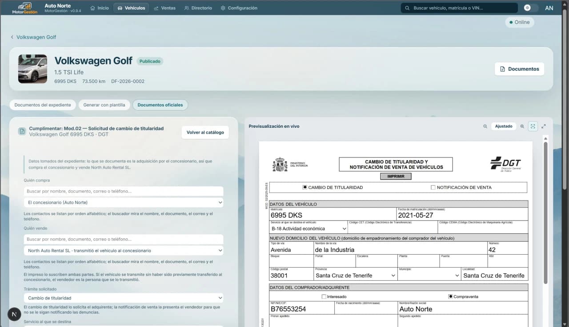
Task: Open the Ventas section
Action: point(165,8)
